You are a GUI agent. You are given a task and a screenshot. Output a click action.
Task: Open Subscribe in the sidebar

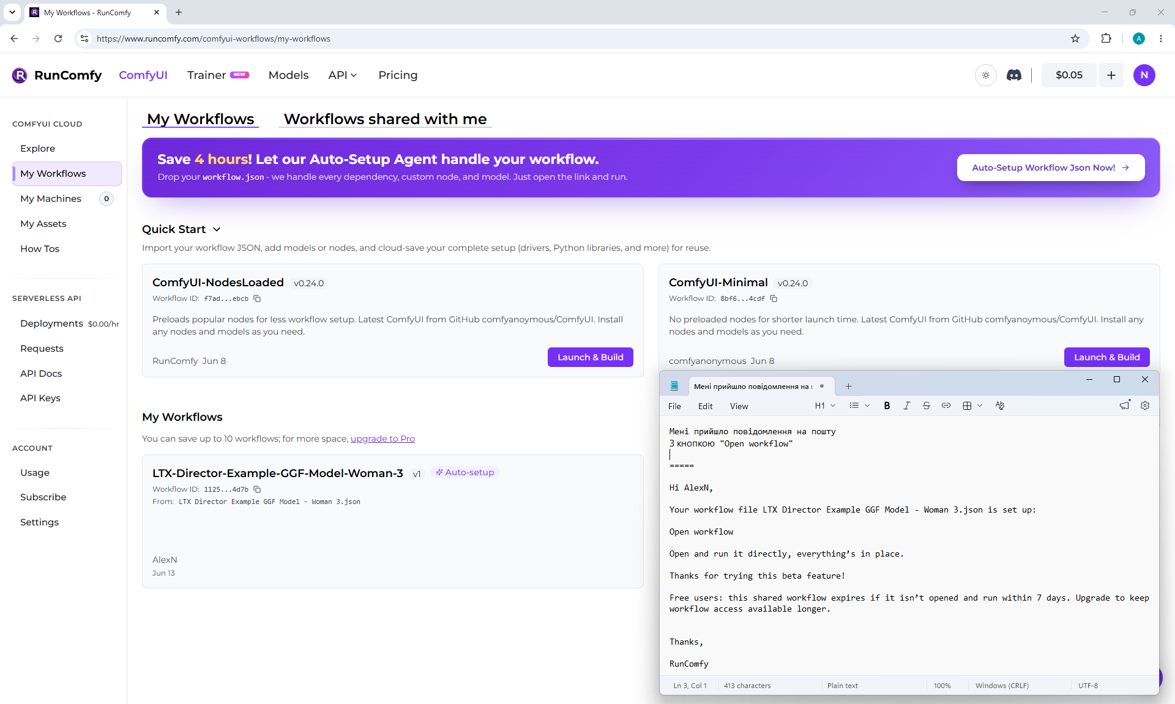point(43,497)
